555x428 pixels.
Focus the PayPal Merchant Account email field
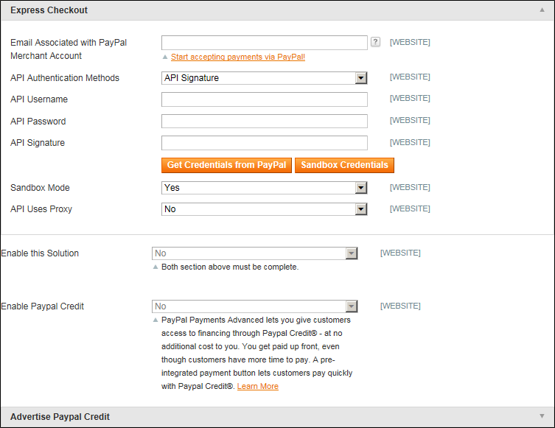[x=265, y=43]
